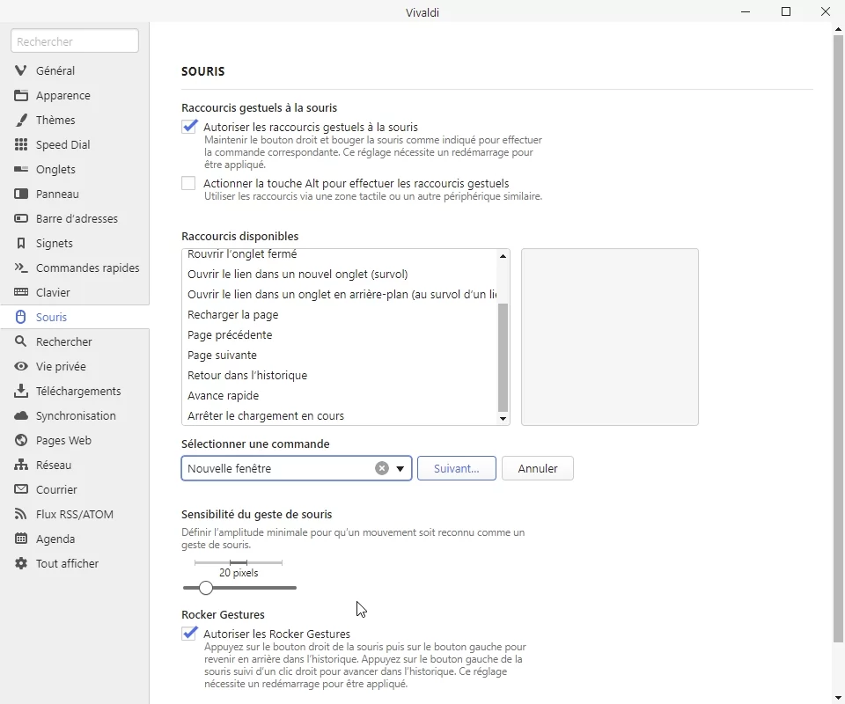The image size is (845, 704).
Task: Click the Tout afficher gear icon
Action: coord(20,563)
